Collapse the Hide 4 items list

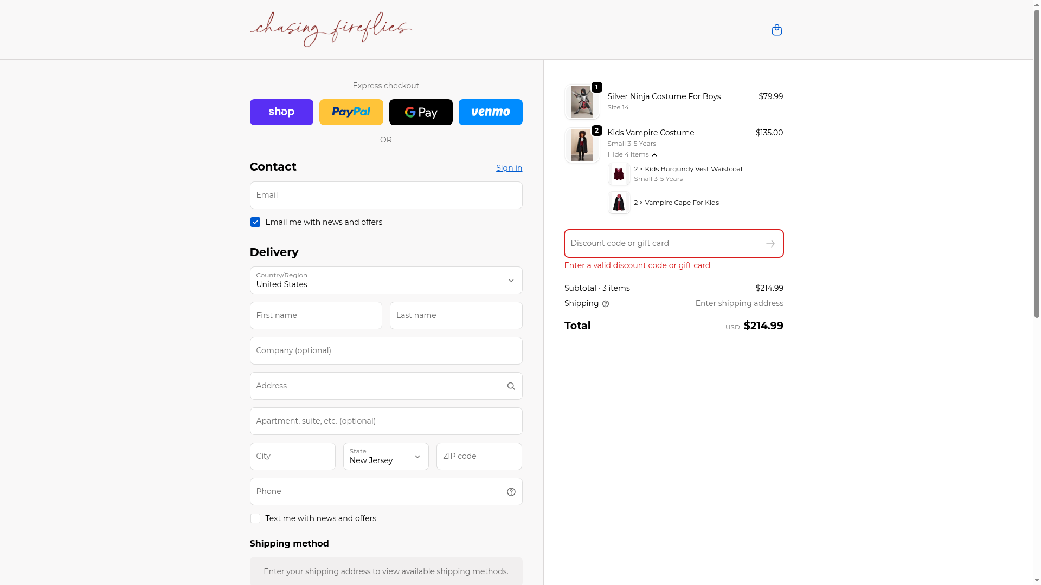[x=632, y=155]
